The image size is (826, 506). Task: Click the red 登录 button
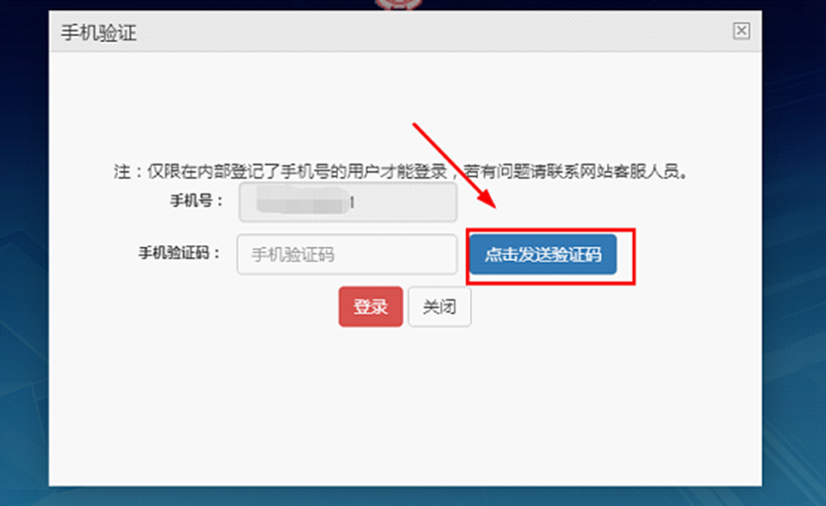[371, 307]
